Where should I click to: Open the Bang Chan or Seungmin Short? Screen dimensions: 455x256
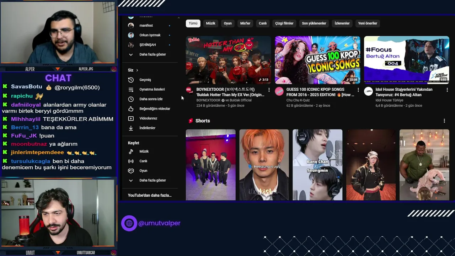(317, 165)
